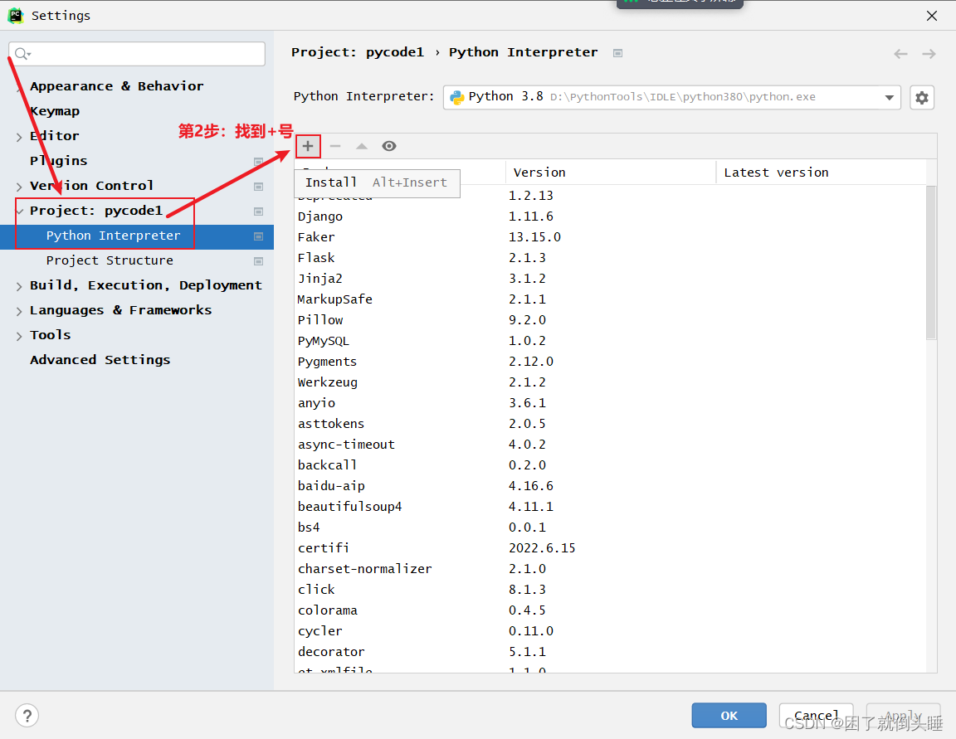Close the Settings dialog window
This screenshot has width=956, height=739.
coord(932,16)
